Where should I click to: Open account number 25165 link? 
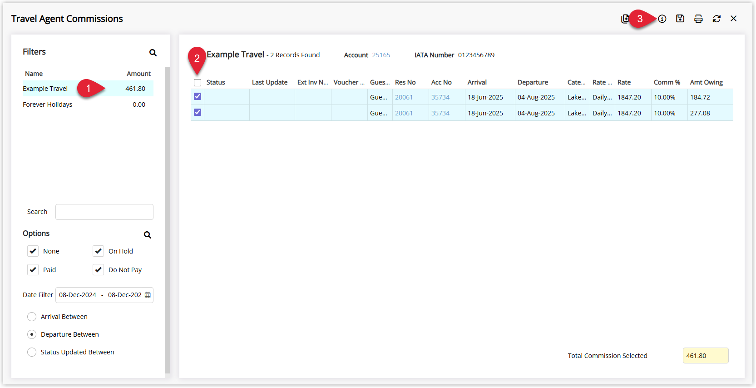coord(381,55)
